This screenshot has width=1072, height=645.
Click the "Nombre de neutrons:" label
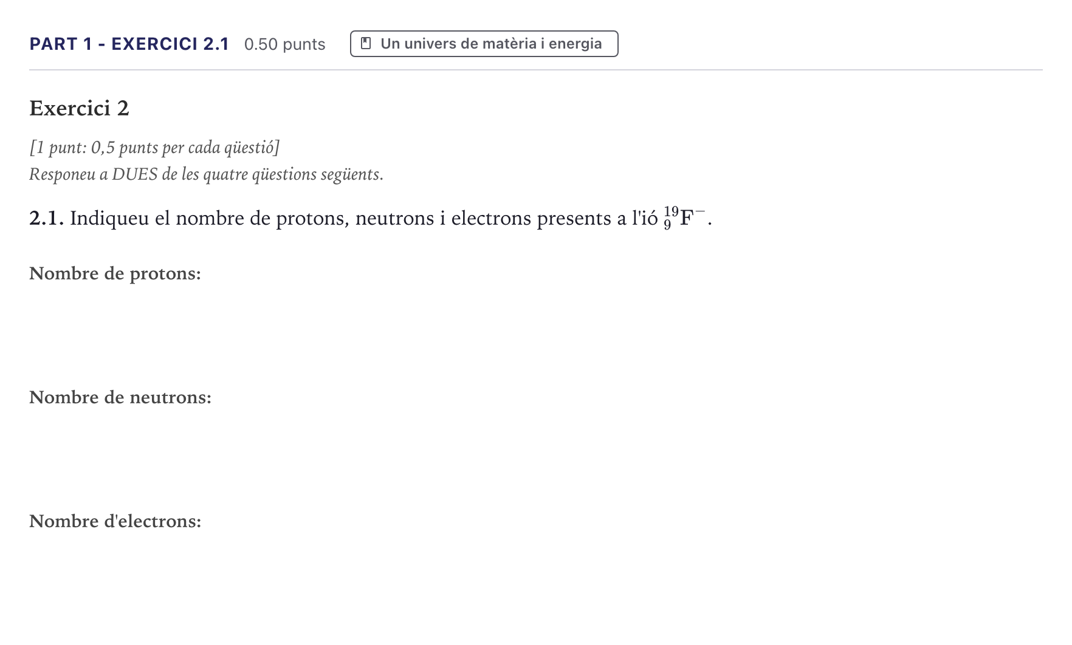[x=120, y=397]
